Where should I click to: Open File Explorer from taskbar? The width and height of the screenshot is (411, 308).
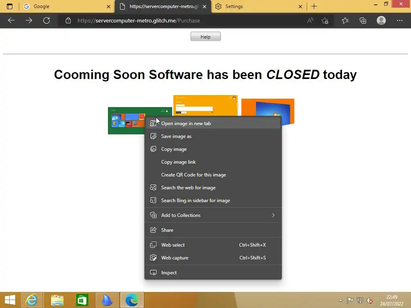pos(57,300)
